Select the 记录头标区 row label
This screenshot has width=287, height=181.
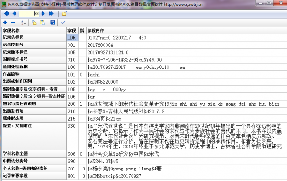pyautogui.click(x=34, y=37)
